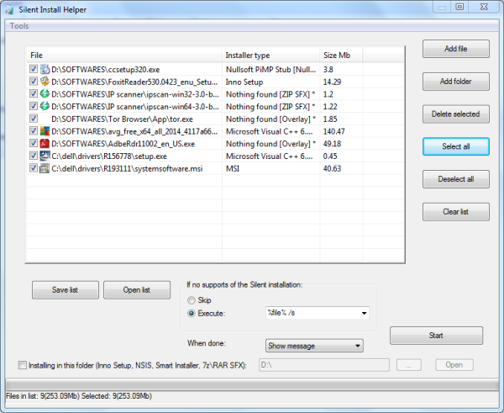Enable Installing in this folder checkbox
504x413 pixels.
[x=22, y=365]
